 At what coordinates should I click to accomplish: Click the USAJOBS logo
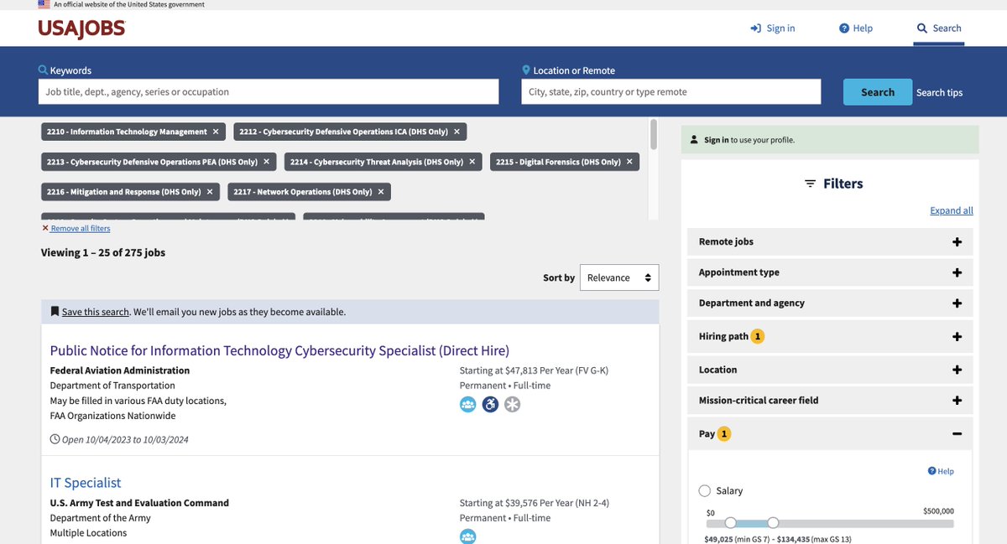(x=81, y=28)
